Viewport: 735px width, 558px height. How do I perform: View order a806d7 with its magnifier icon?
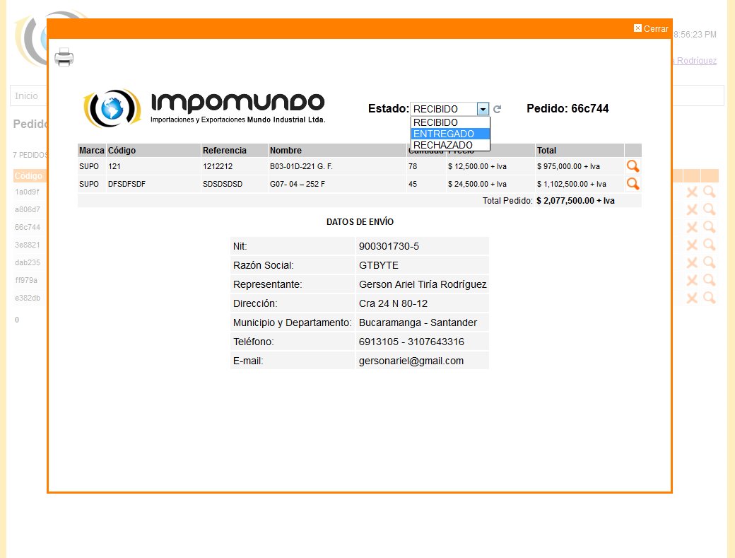pyautogui.click(x=709, y=209)
